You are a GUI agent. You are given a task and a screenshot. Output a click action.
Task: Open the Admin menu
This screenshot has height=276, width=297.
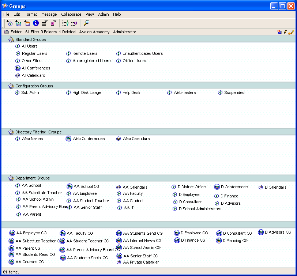pos(103,14)
